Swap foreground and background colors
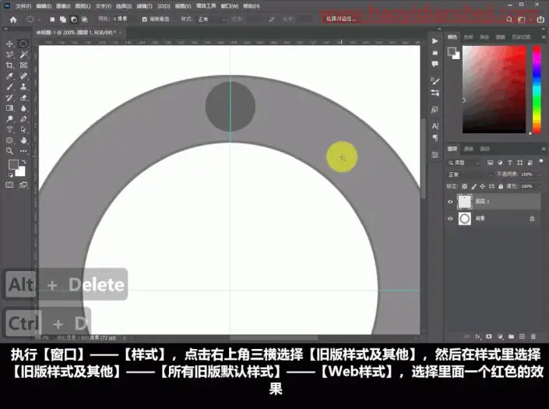 coord(23,162)
